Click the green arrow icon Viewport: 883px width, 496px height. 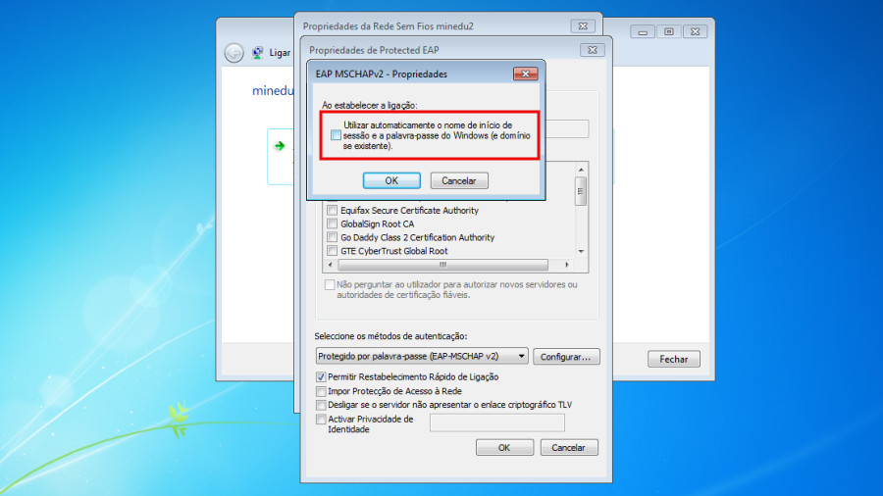[x=280, y=146]
